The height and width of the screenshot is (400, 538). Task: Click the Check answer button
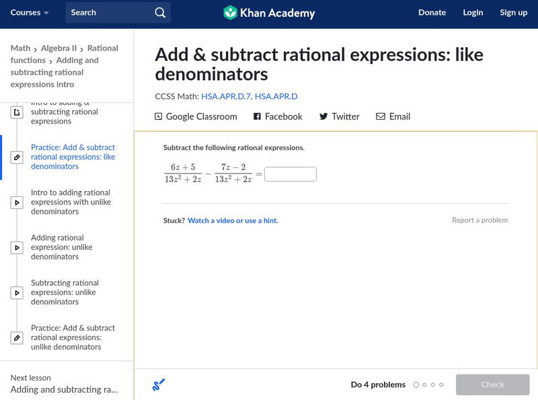(x=492, y=385)
